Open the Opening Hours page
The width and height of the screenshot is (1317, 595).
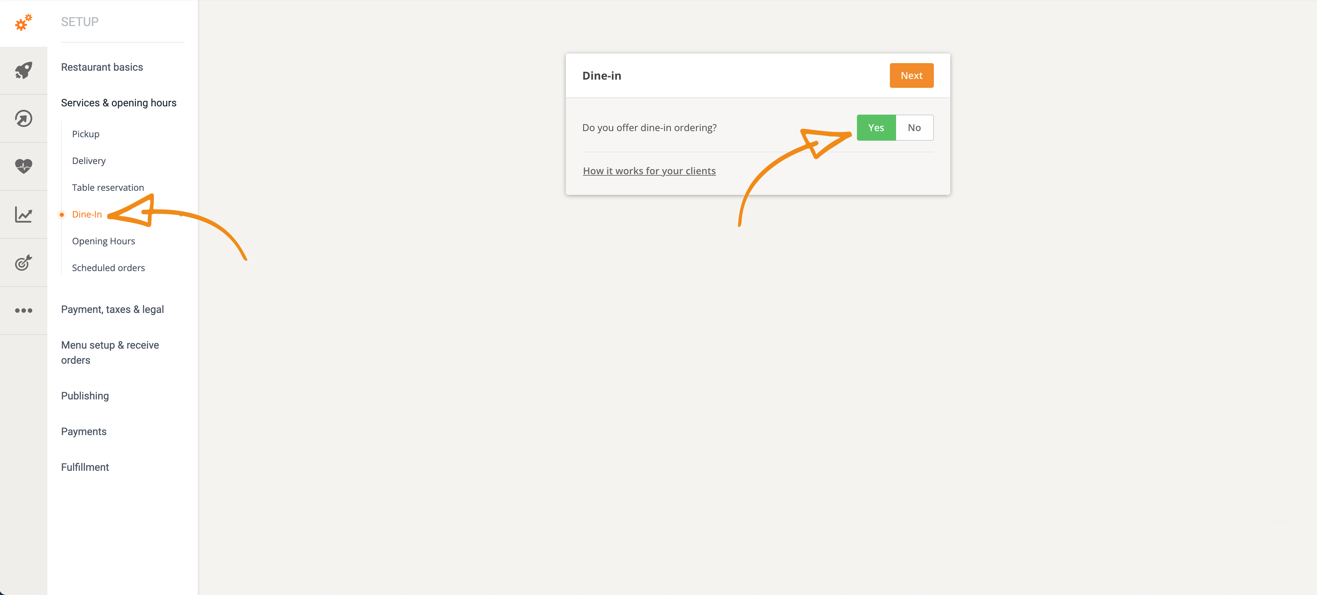[104, 241]
